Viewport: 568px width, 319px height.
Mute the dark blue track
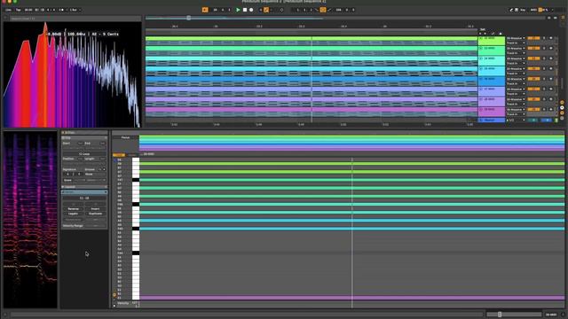click(551, 79)
